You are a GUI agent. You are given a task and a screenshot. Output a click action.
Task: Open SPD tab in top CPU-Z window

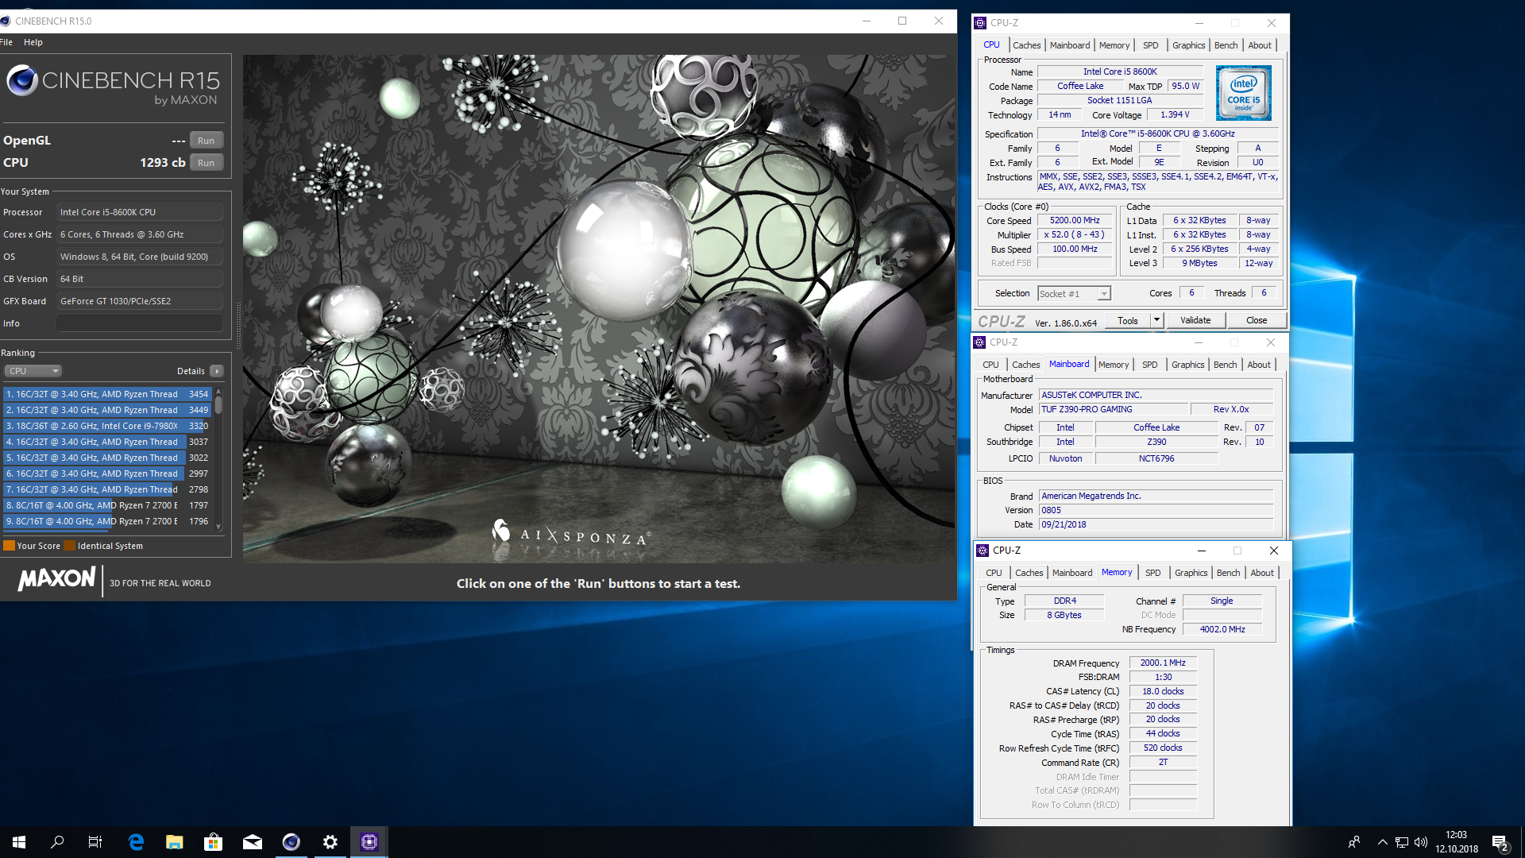pyautogui.click(x=1150, y=45)
